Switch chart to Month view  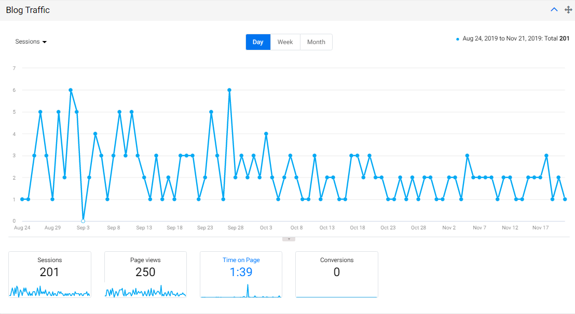pyautogui.click(x=316, y=42)
